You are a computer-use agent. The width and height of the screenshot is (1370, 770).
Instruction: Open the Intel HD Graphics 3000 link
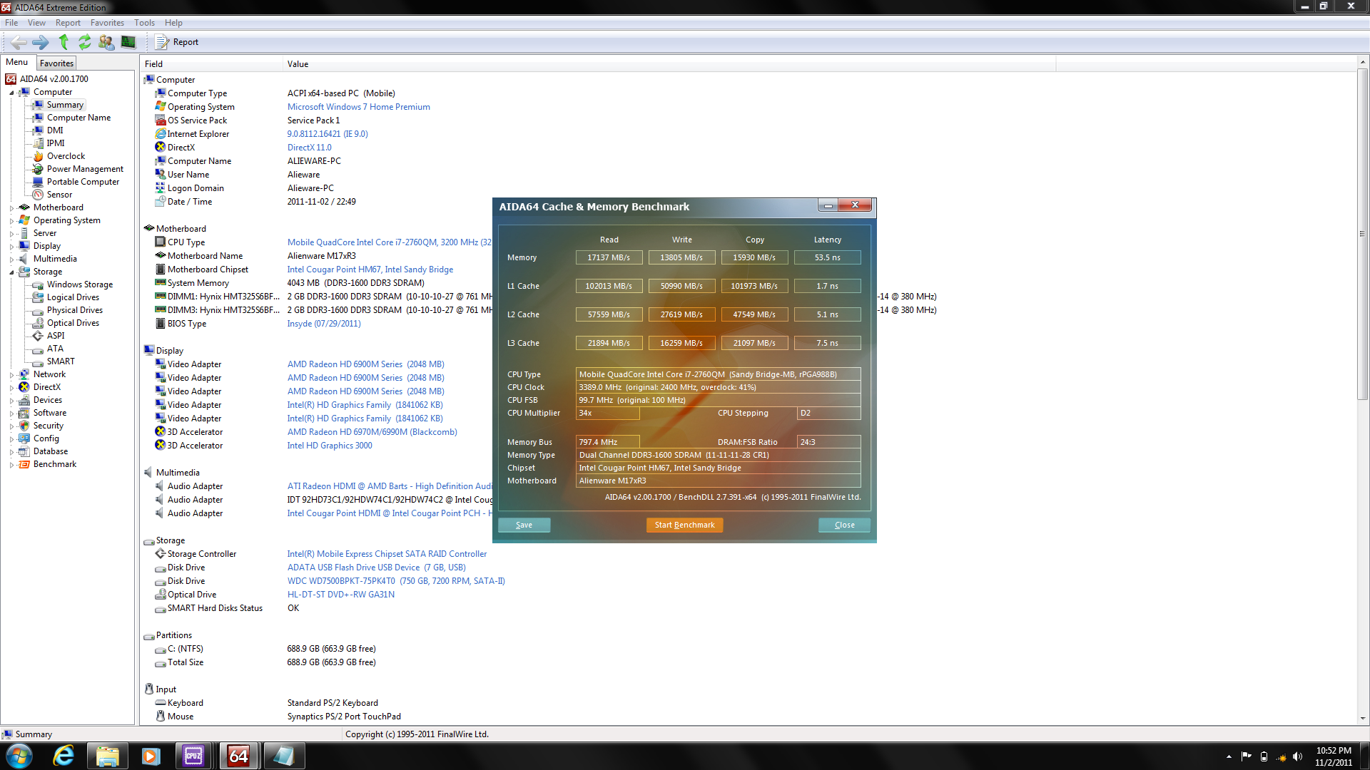click(x=330, y=446)
